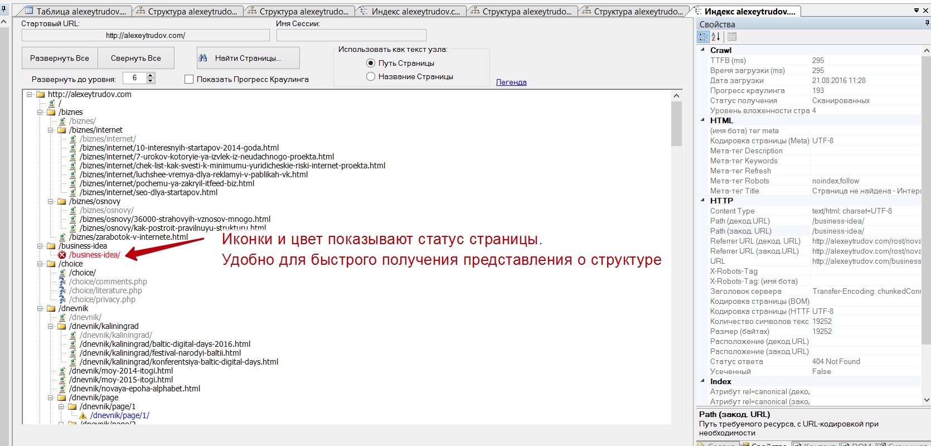Click the icon of /choice/literature.php
The height and width of the screenshot is (446, 931).
[x=62, y=290]
